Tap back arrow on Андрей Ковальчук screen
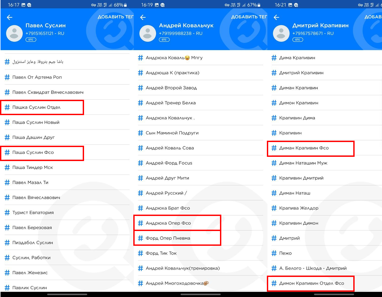This screenshot has width=382, height=297. [x=143, y=17]
